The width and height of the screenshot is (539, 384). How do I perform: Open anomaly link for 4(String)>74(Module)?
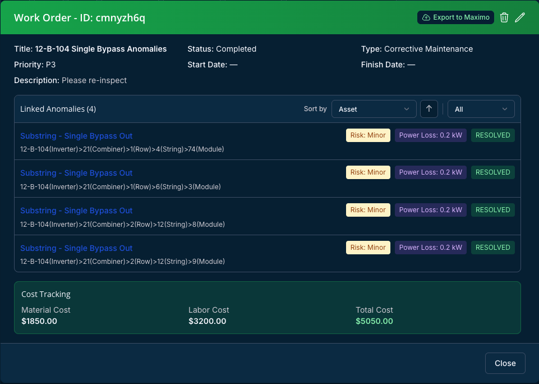(76, 136)
